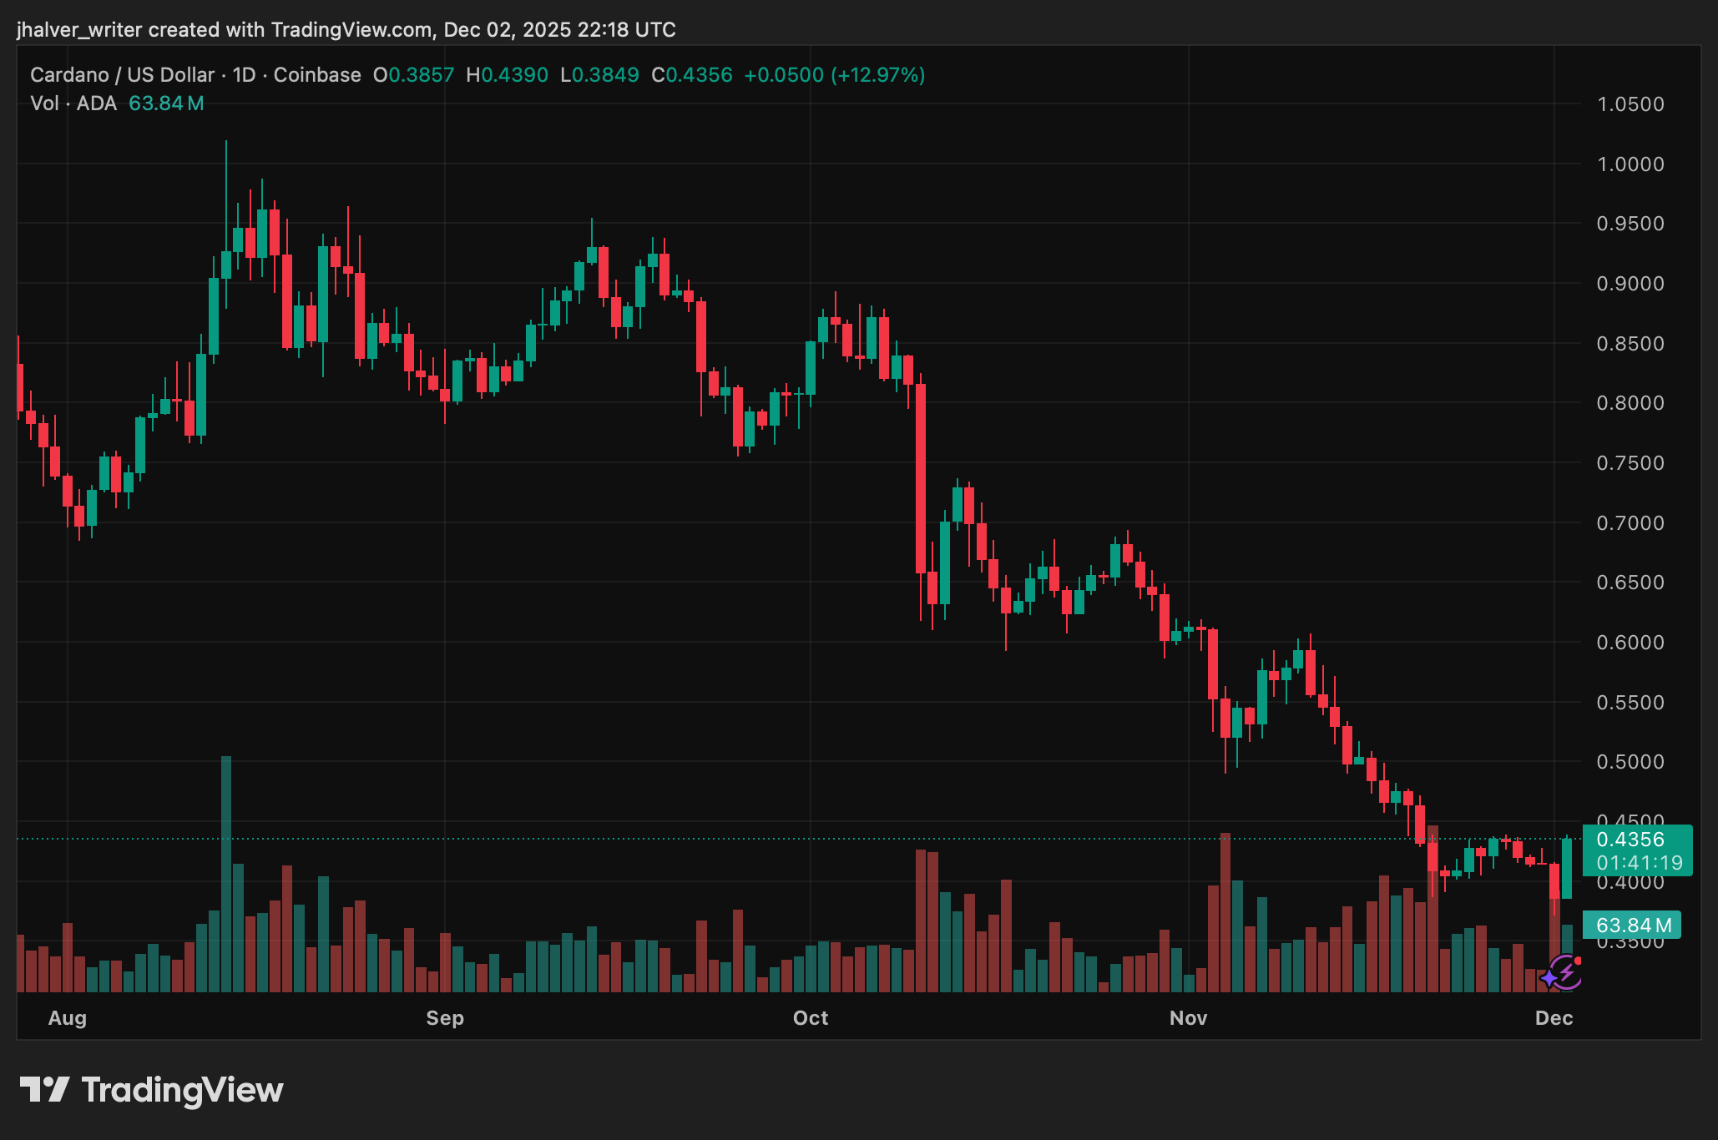Click the Oct label on time axis
The width and height of the screenshot is (1718, 1140).
tap(811, 1017)
